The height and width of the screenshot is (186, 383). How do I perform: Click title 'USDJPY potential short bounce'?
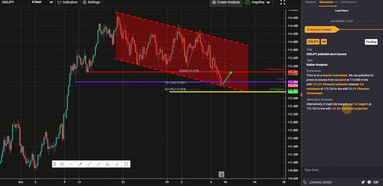click(x=326, y=54)
